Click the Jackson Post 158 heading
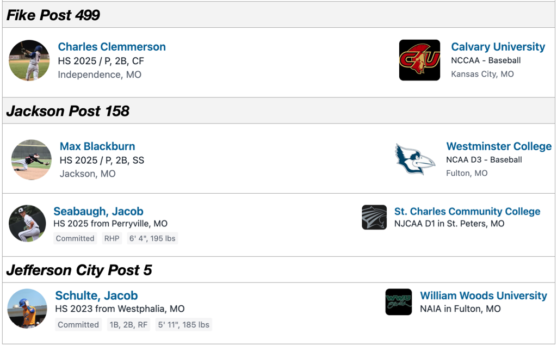The width and height of the screenshot is (557, 345). 68,111
